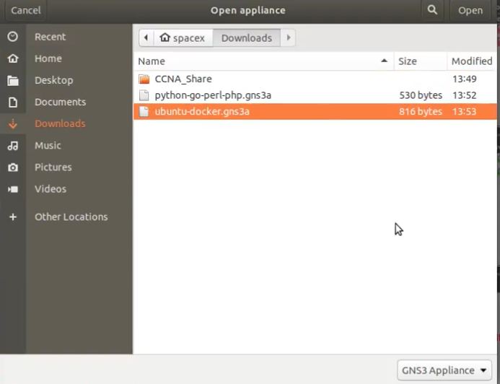Click the Home house icon in sidebar
This screenshot has width=500, height=384.
pos(13,58)
